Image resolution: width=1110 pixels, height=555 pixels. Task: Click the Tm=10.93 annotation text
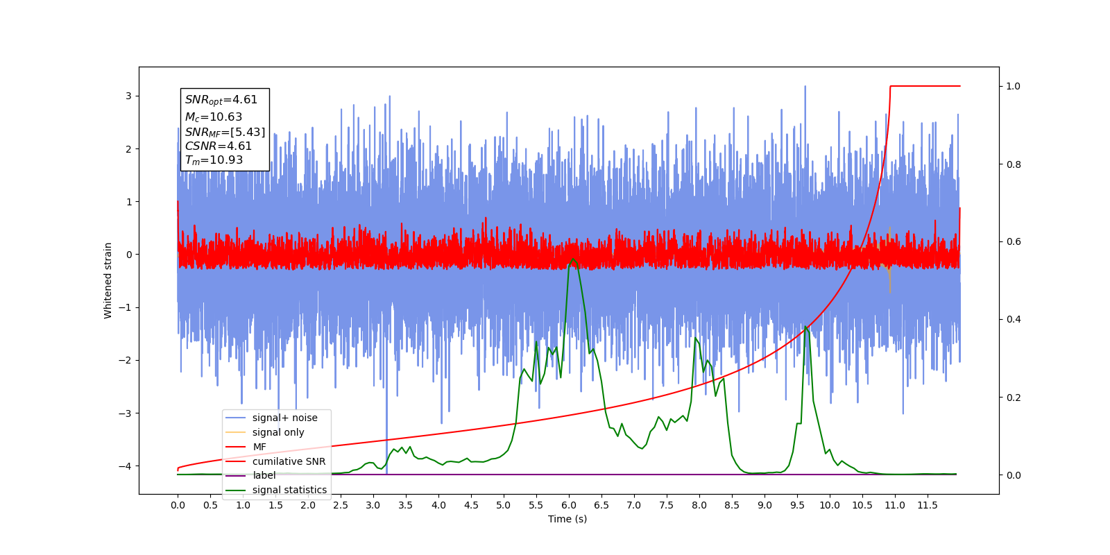pos(214,160)
